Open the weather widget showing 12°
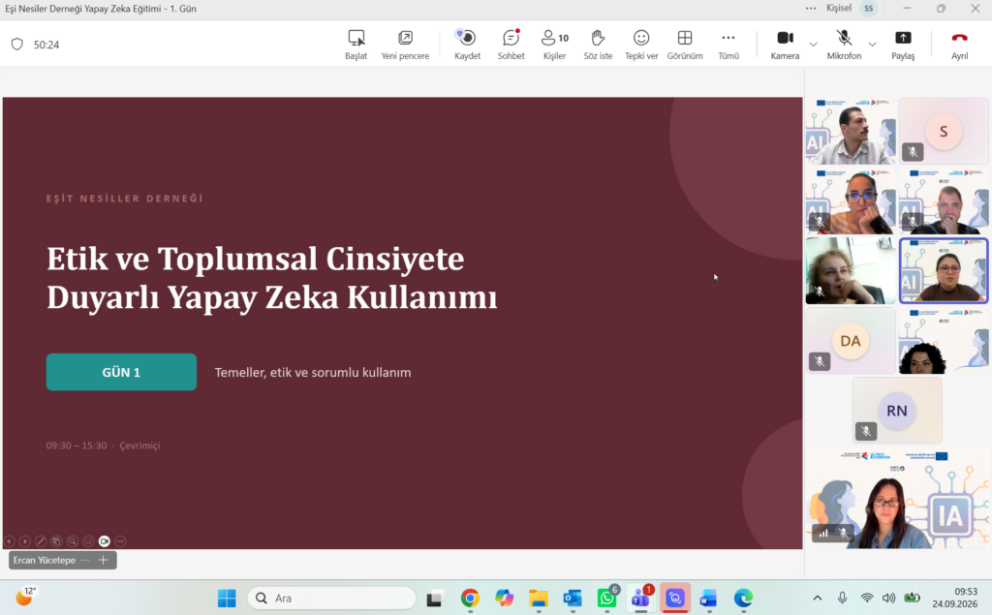Image resolution: width=992 pixels, height=615 pixels. [x=25, y=597]
